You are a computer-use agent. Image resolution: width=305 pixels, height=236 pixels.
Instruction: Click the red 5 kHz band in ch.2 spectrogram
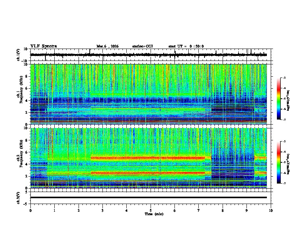pyautogui.click(x=148, y=158)
